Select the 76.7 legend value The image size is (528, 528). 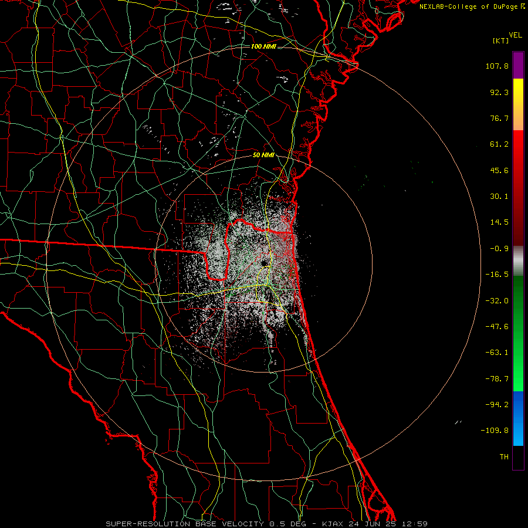[x=499, y=118]
